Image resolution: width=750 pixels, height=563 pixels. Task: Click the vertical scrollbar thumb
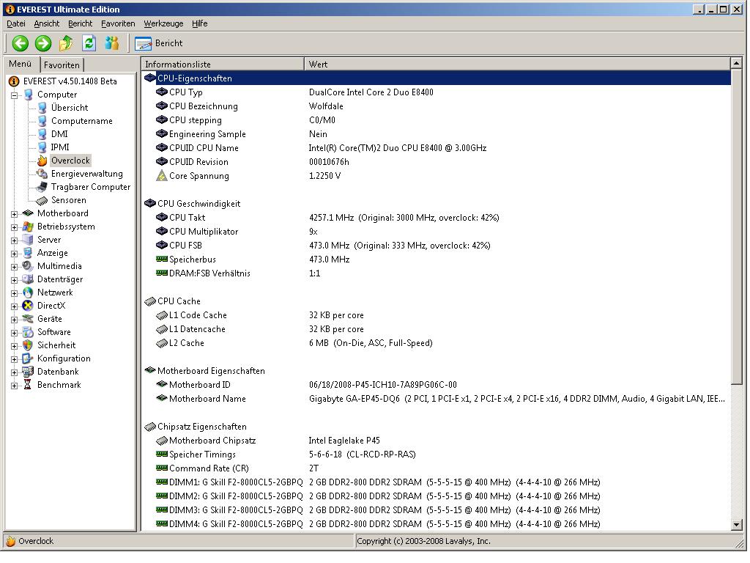pyautogui.click(x=737, y=227)
